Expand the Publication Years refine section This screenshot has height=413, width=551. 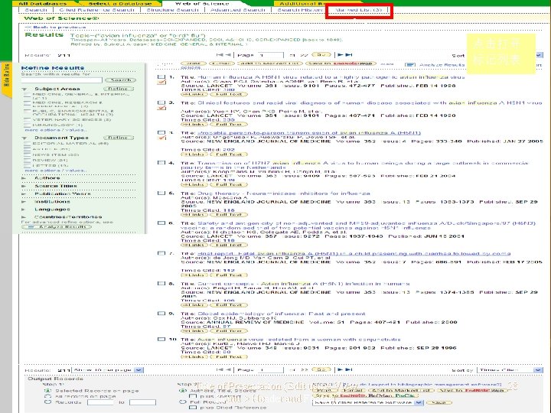click(x=24, y=193)
